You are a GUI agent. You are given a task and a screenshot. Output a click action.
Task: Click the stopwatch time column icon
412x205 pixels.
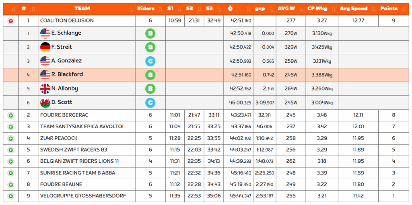(x=230, y=8)
